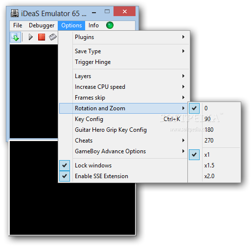Select x1 zoom level
This screenshot has width=251, height=246.
pyautogui.click(x=214, y=155)
